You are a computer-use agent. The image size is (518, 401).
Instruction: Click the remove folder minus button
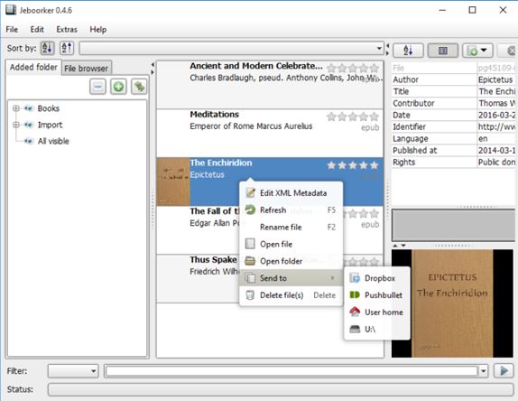(x=97, y=87)
